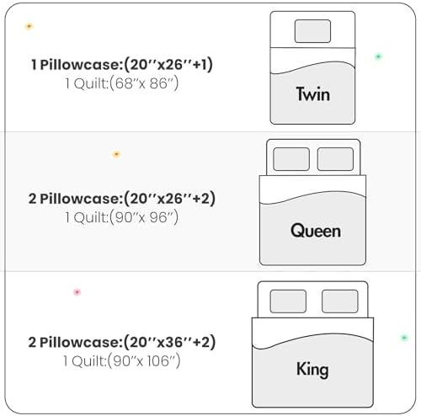
Task: Click the '1 Pillowcase:(20"x26"+1)' text
Action: (x=122, y=65)
